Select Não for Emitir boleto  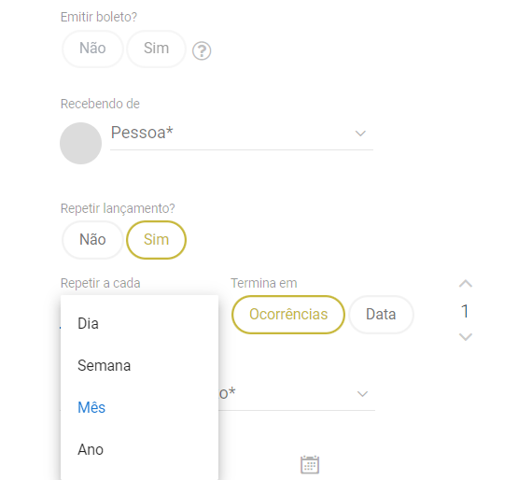(x=92, y=49)
